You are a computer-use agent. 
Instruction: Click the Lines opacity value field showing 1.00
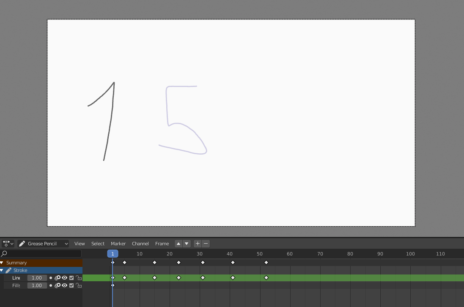click(x=37, y=278)
